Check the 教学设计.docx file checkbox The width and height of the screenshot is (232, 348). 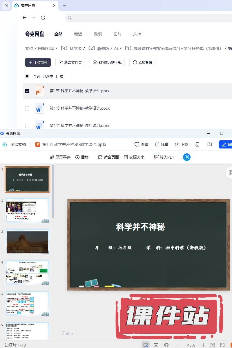[27, 108]
